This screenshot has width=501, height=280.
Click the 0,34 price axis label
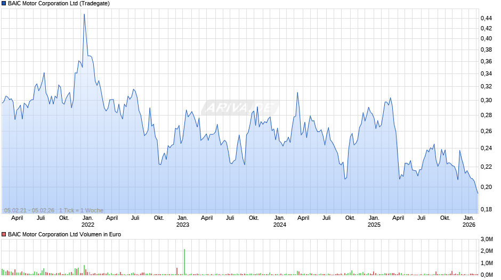tap(486, 74)
